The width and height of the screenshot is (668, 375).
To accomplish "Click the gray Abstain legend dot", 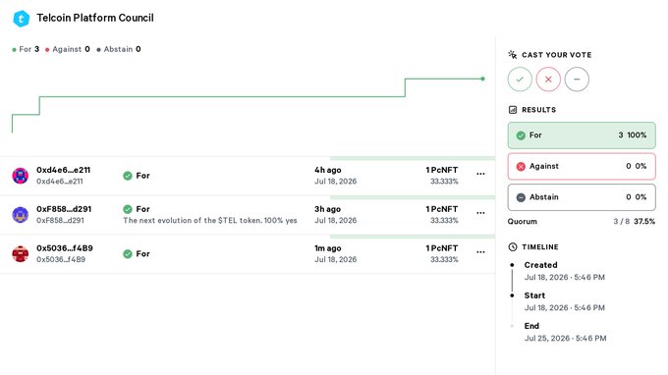I will tap(99, 50).
